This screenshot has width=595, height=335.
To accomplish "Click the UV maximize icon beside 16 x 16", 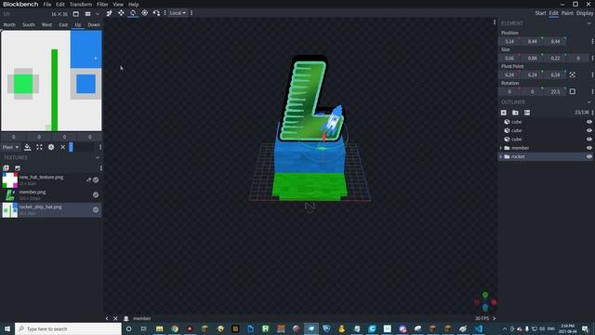I will coord(76,14).
